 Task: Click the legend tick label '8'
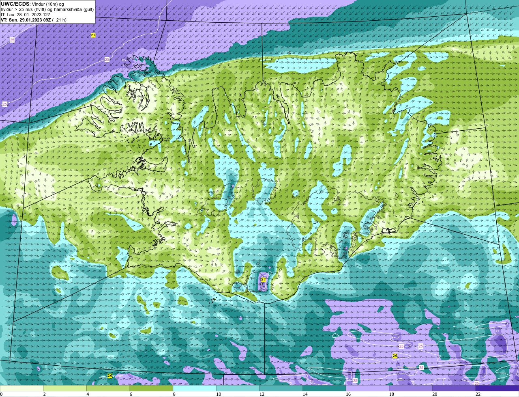[174, 394]
